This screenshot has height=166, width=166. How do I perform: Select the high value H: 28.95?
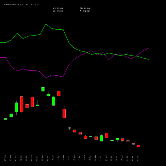85,9
